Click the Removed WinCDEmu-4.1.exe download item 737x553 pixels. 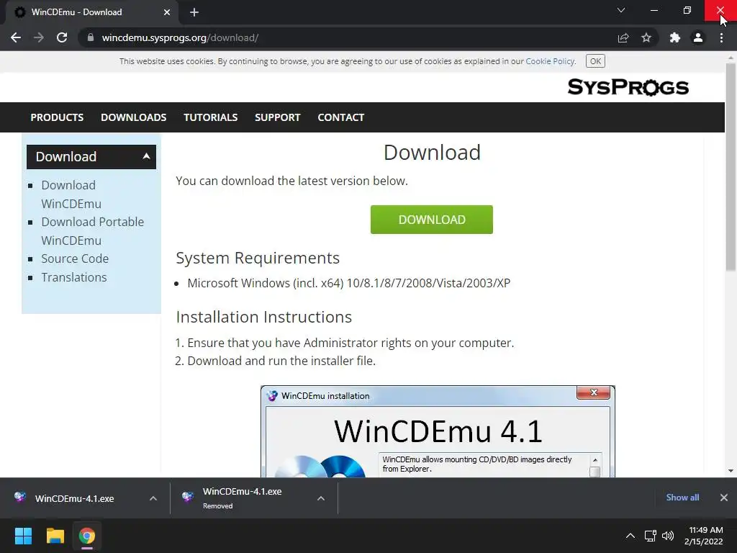(242, 498)
